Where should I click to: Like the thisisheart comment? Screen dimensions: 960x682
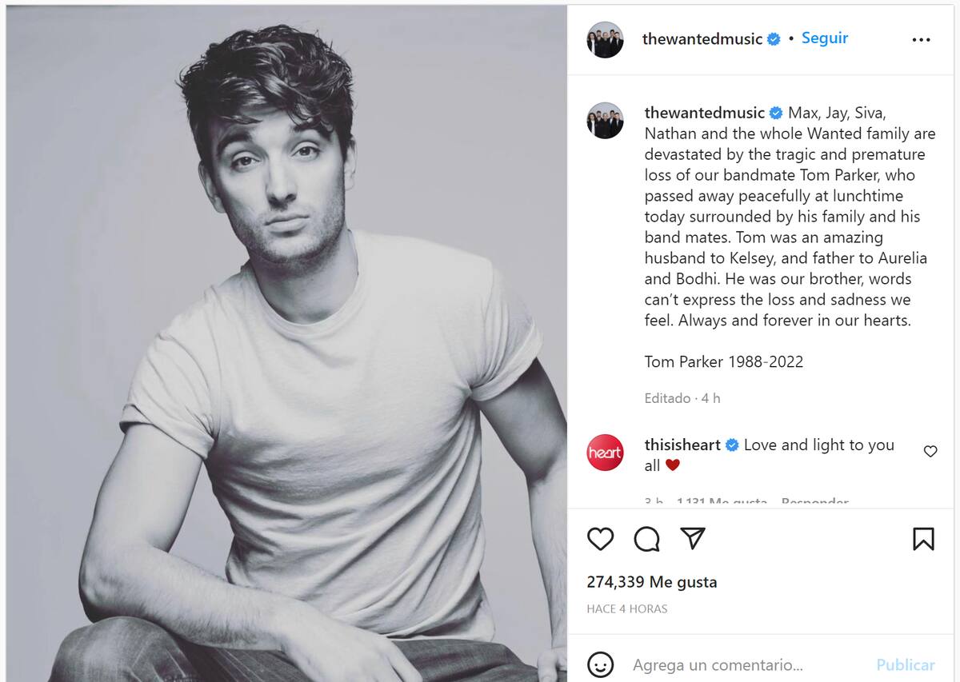[930, 452]
